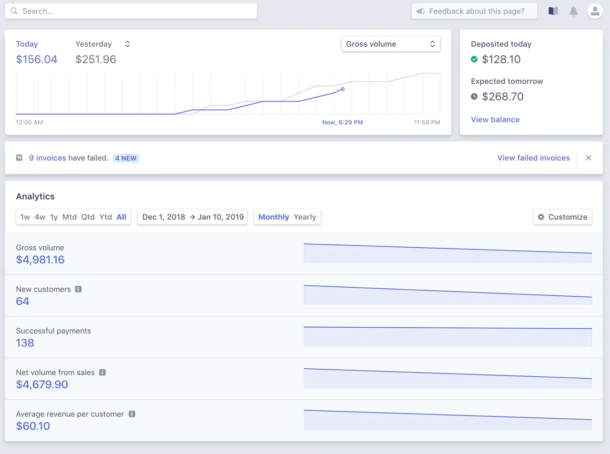610x454 pixels.
Task: Click the Gross volume sparkline chart
Action: [x=448, y=253]
